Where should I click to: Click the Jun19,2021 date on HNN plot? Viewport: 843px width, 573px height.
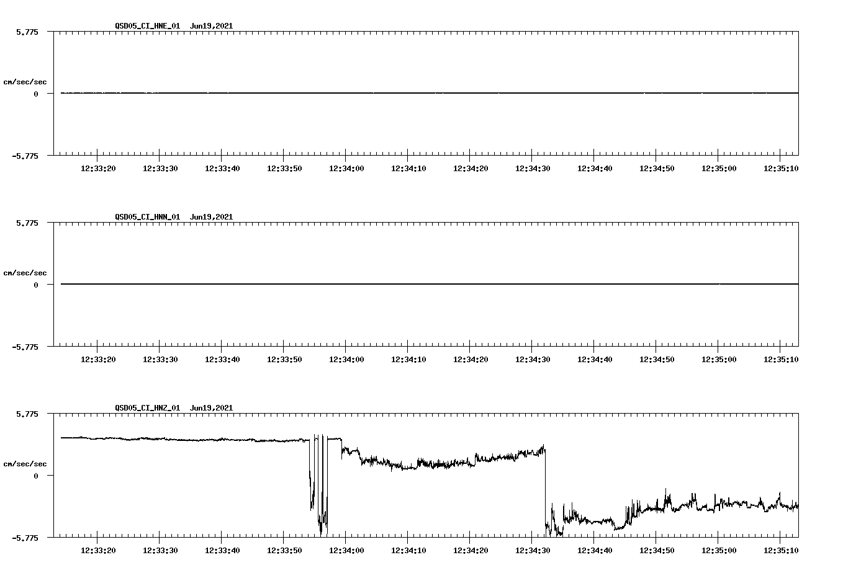pyautogui.click(x=211, y=217)
